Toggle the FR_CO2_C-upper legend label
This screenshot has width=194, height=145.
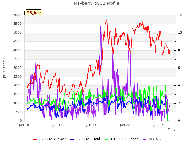(x=124, y=139)
